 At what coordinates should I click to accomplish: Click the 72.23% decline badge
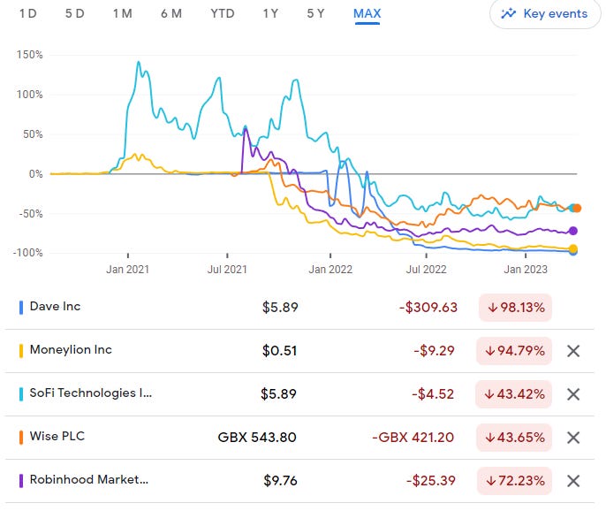(514, 481)
